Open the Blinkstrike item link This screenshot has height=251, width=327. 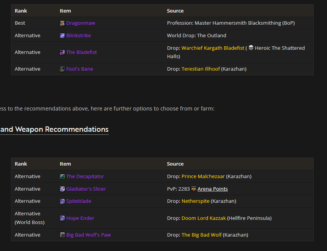pos(79,36)
